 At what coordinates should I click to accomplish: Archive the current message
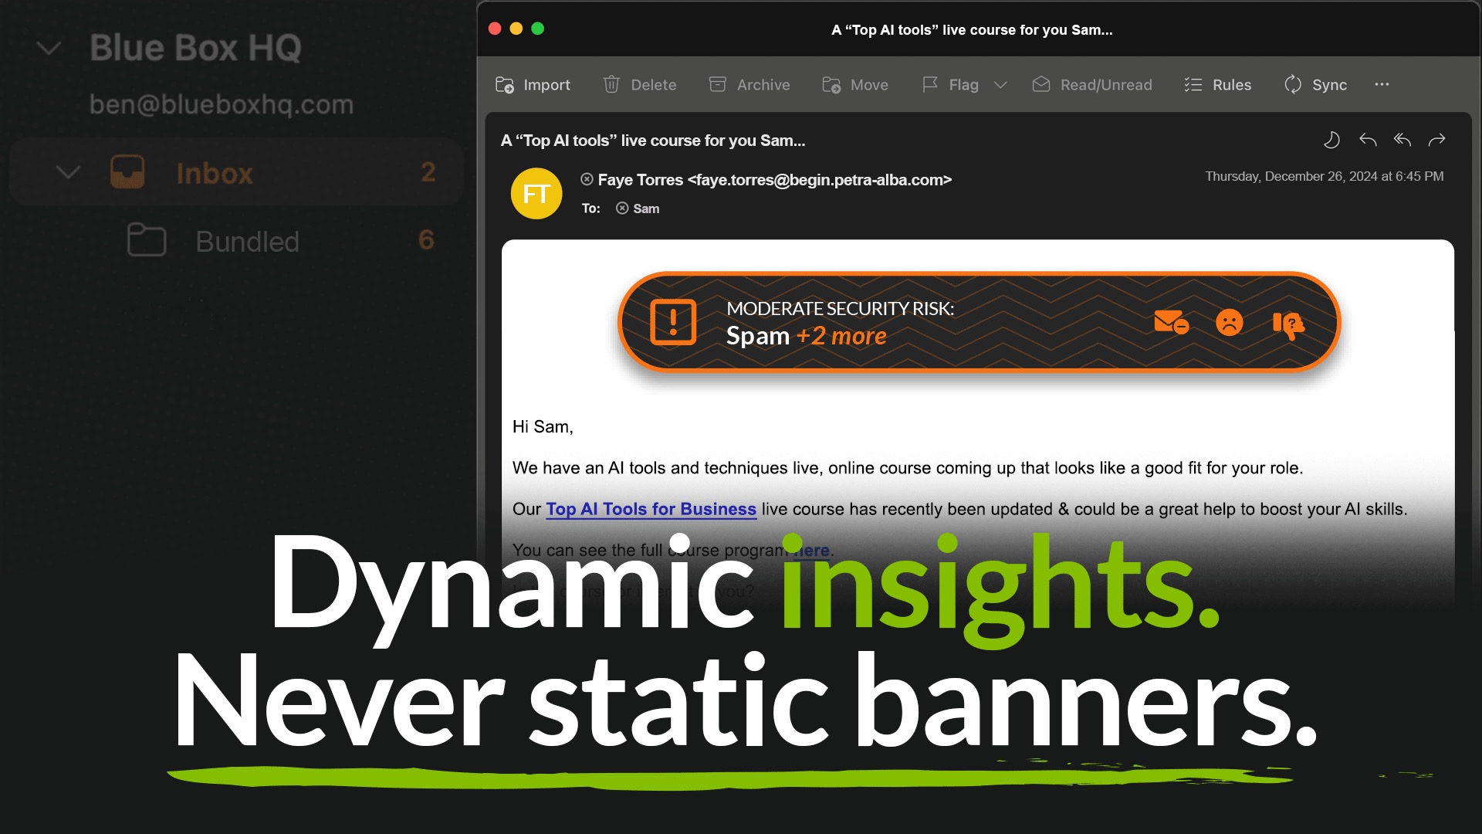(x=749, y=85)
